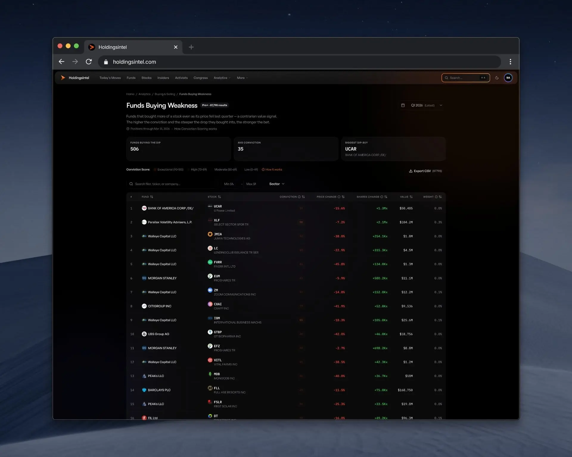Screen dimensions: 572x457
Task: Open CITIGROUP INC fund row
Action: pos(159,306)
